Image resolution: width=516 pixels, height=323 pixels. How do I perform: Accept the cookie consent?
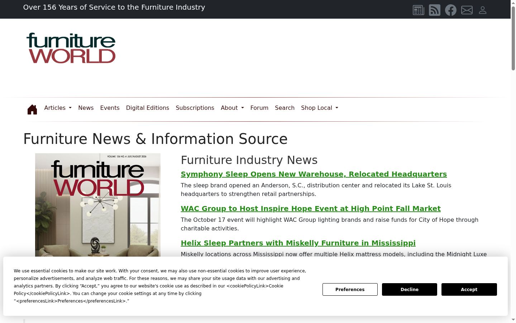coord(469,289)
